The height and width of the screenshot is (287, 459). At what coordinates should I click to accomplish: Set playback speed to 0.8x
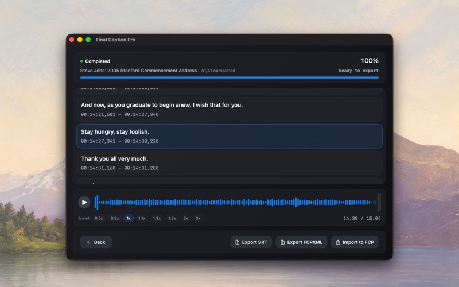(x=115, y=218)
